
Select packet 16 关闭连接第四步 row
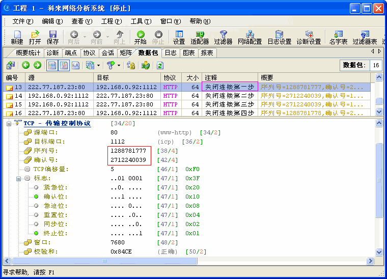point(187,113)
